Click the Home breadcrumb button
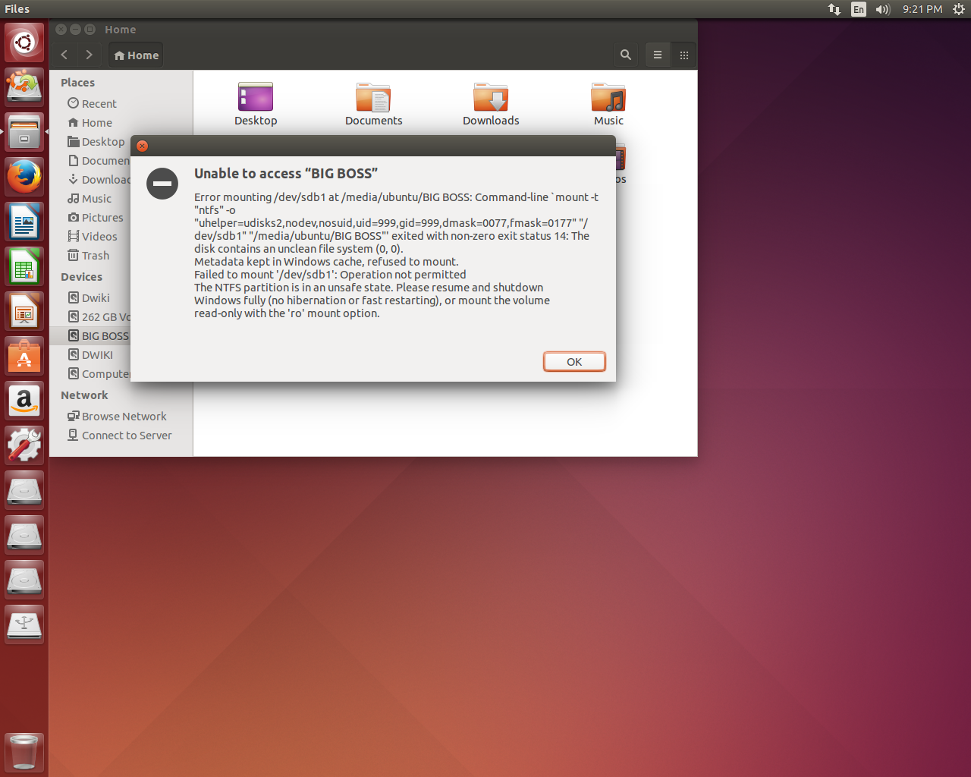The image size is (971, 777). tap(135, 55)
